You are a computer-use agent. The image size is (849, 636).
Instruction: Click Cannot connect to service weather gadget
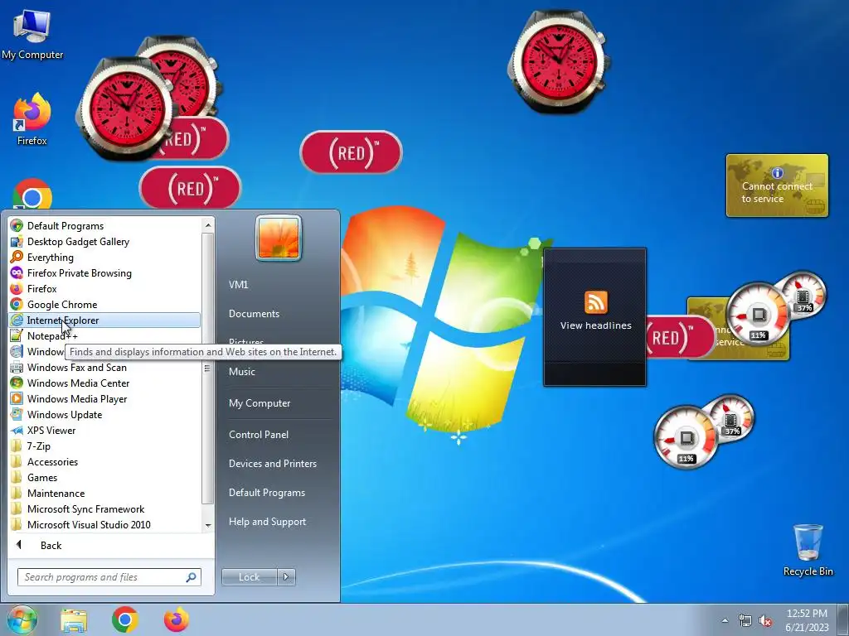[777, 185]
